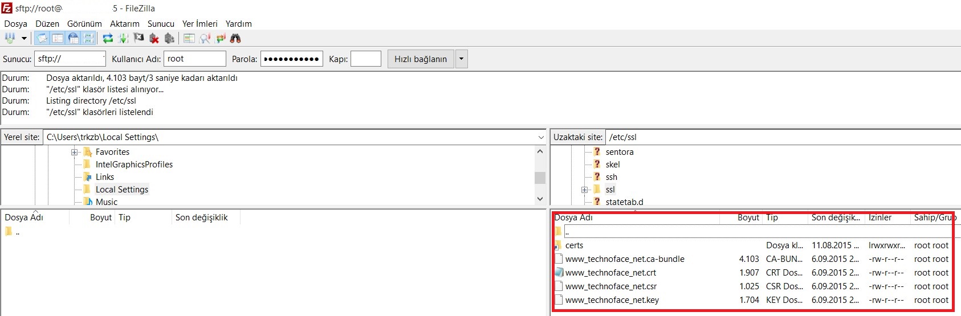
Task: Toggle the remote directory tree view
Action: click(x=73, y=38)
